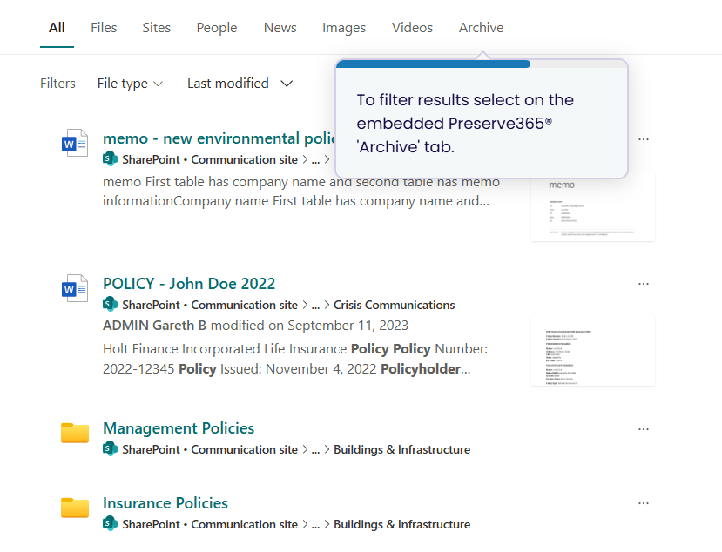This screenshot has height=552, width=722.
Task: Expand the Last modified filter dropdown
Action: point(240,84)
